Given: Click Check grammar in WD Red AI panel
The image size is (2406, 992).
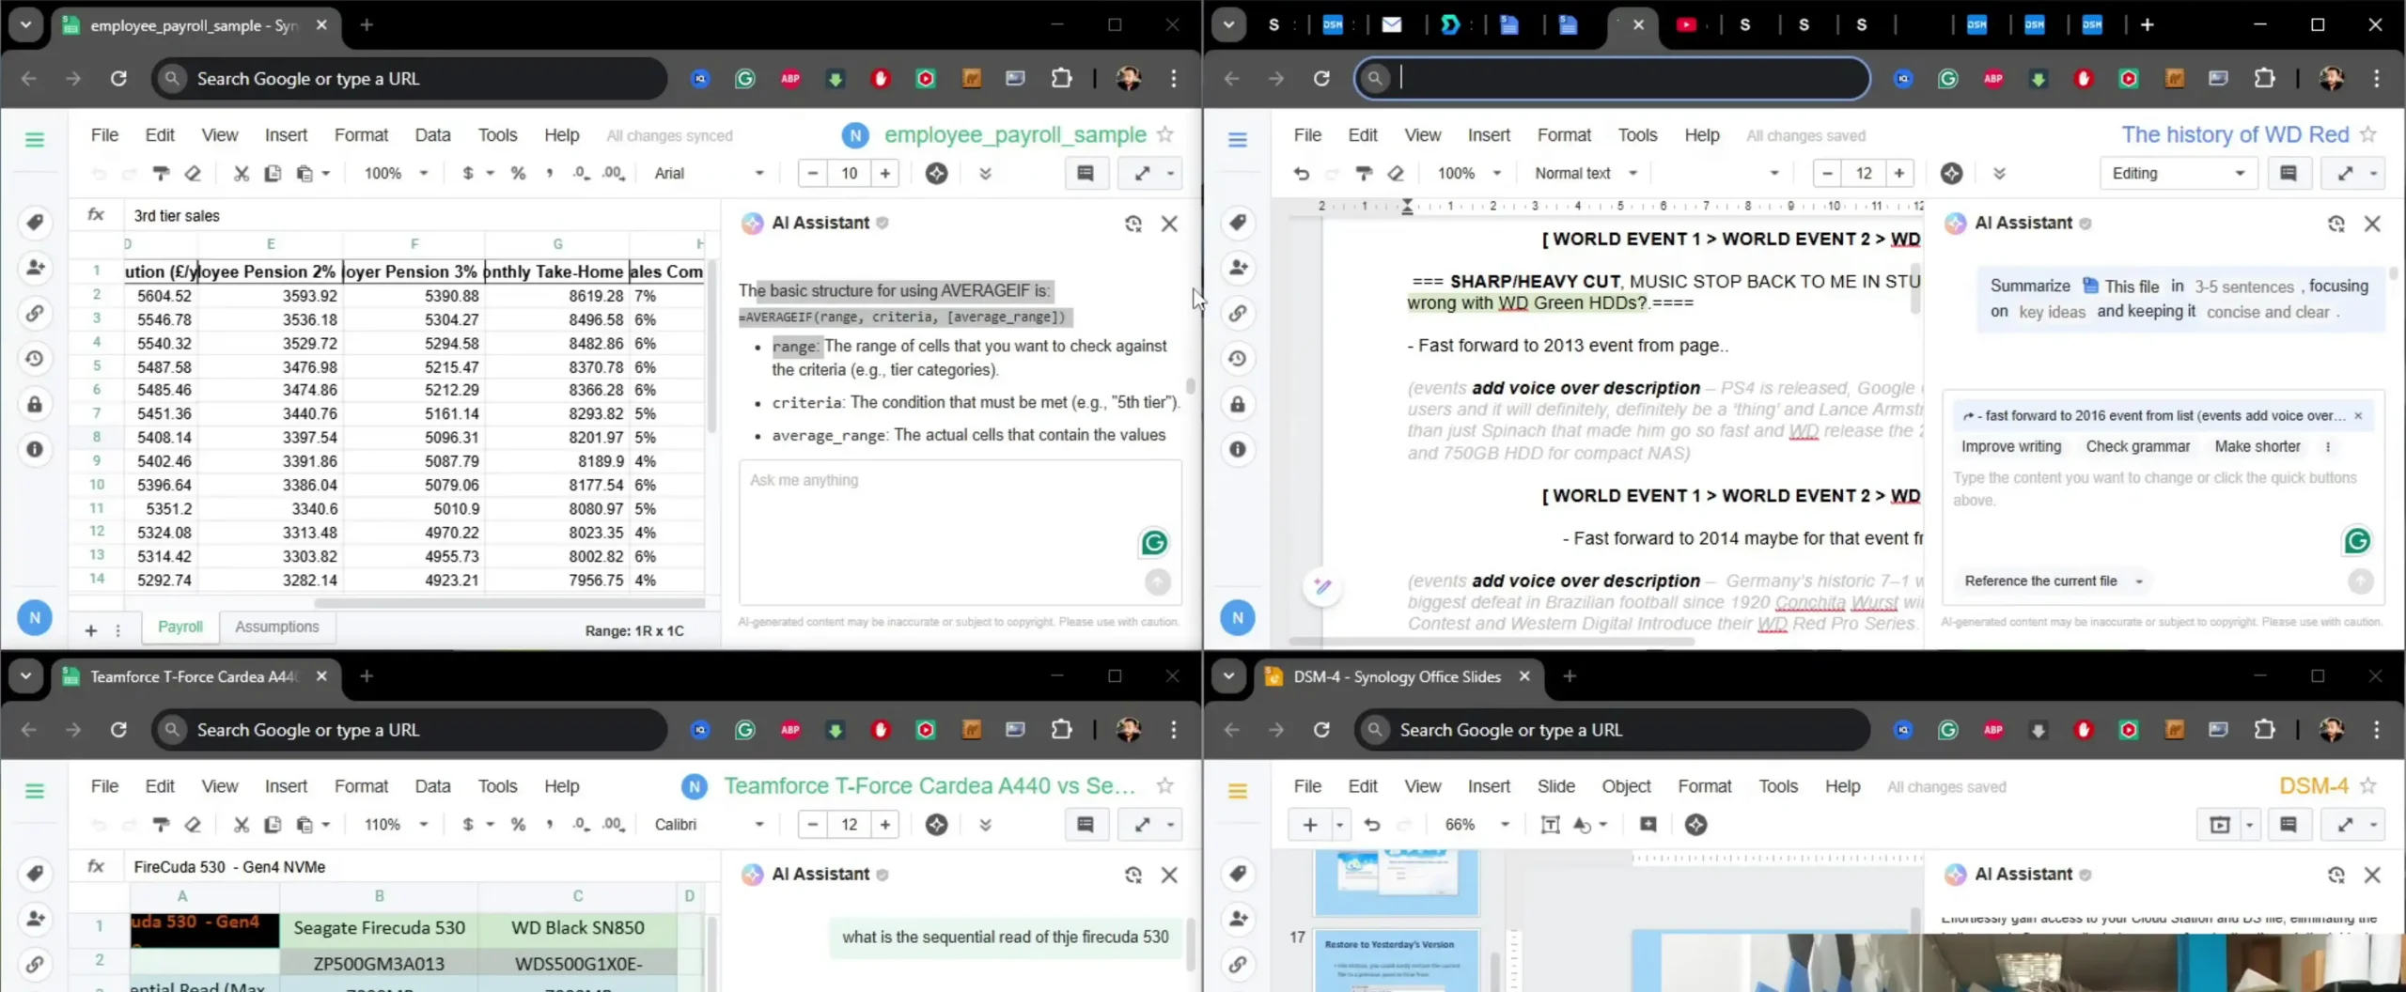Looking at the screenshot, I should coord(2137,446).
